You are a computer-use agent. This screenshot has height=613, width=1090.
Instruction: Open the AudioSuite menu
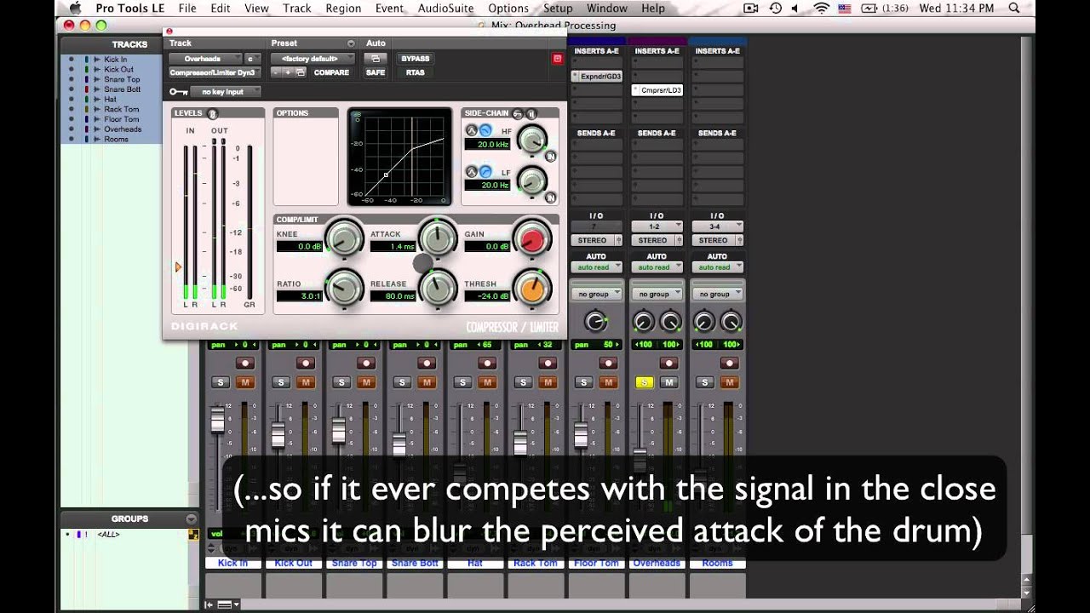click(x=445, y=8)
